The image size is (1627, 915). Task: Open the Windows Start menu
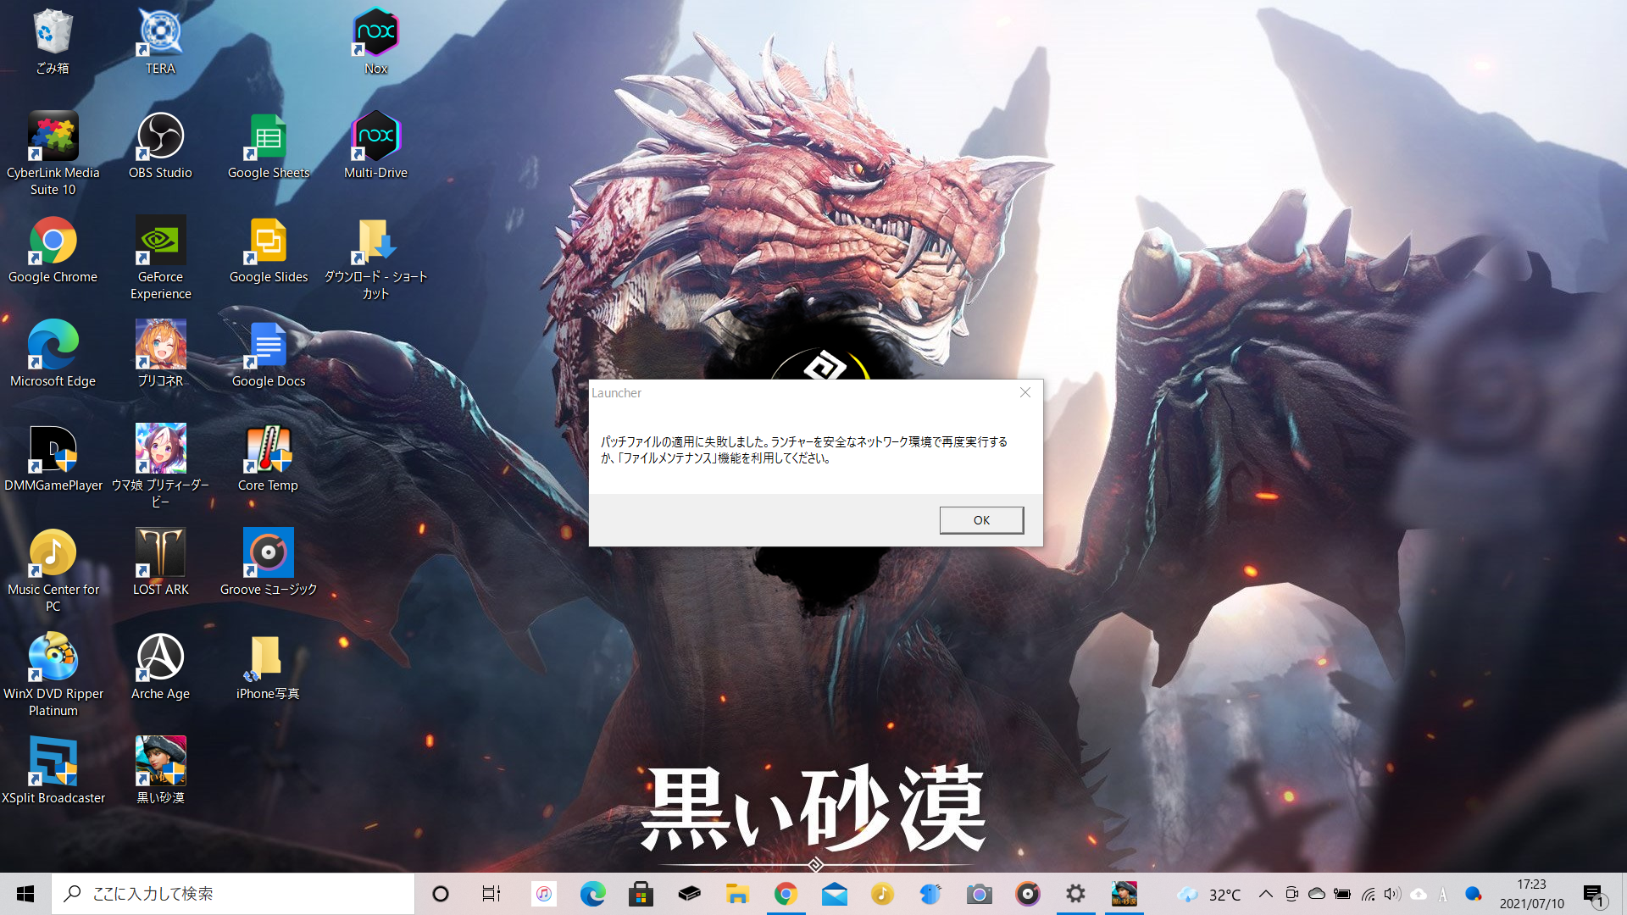[25, 894]
